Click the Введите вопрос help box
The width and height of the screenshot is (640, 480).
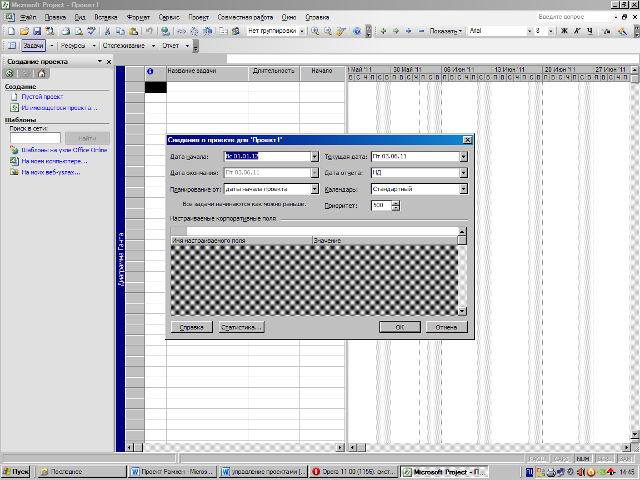(574, 17)
